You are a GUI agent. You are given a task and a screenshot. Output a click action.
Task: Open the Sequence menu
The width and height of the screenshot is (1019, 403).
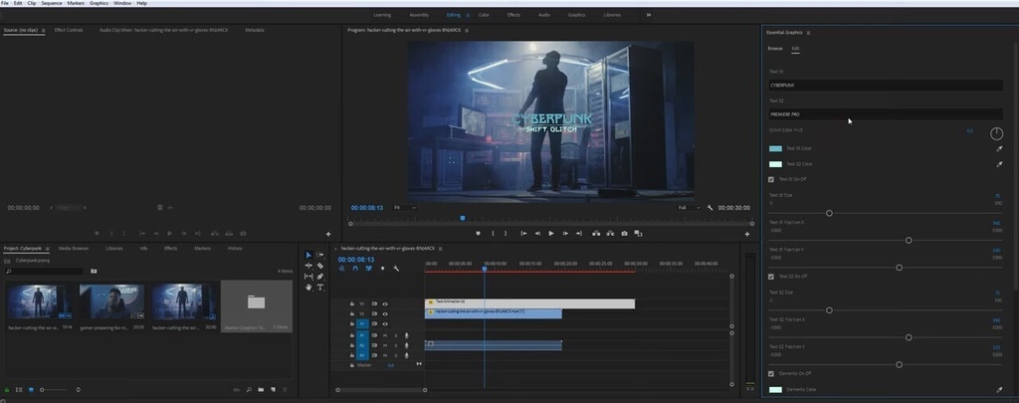click(52, 3)
